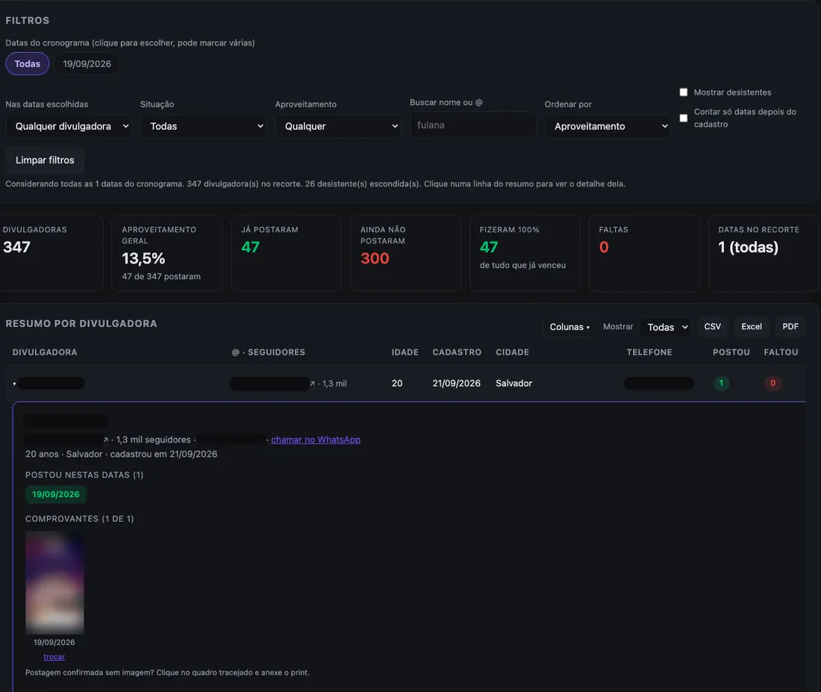Click the "Salvador" city cell in the table row

point(513,384)
